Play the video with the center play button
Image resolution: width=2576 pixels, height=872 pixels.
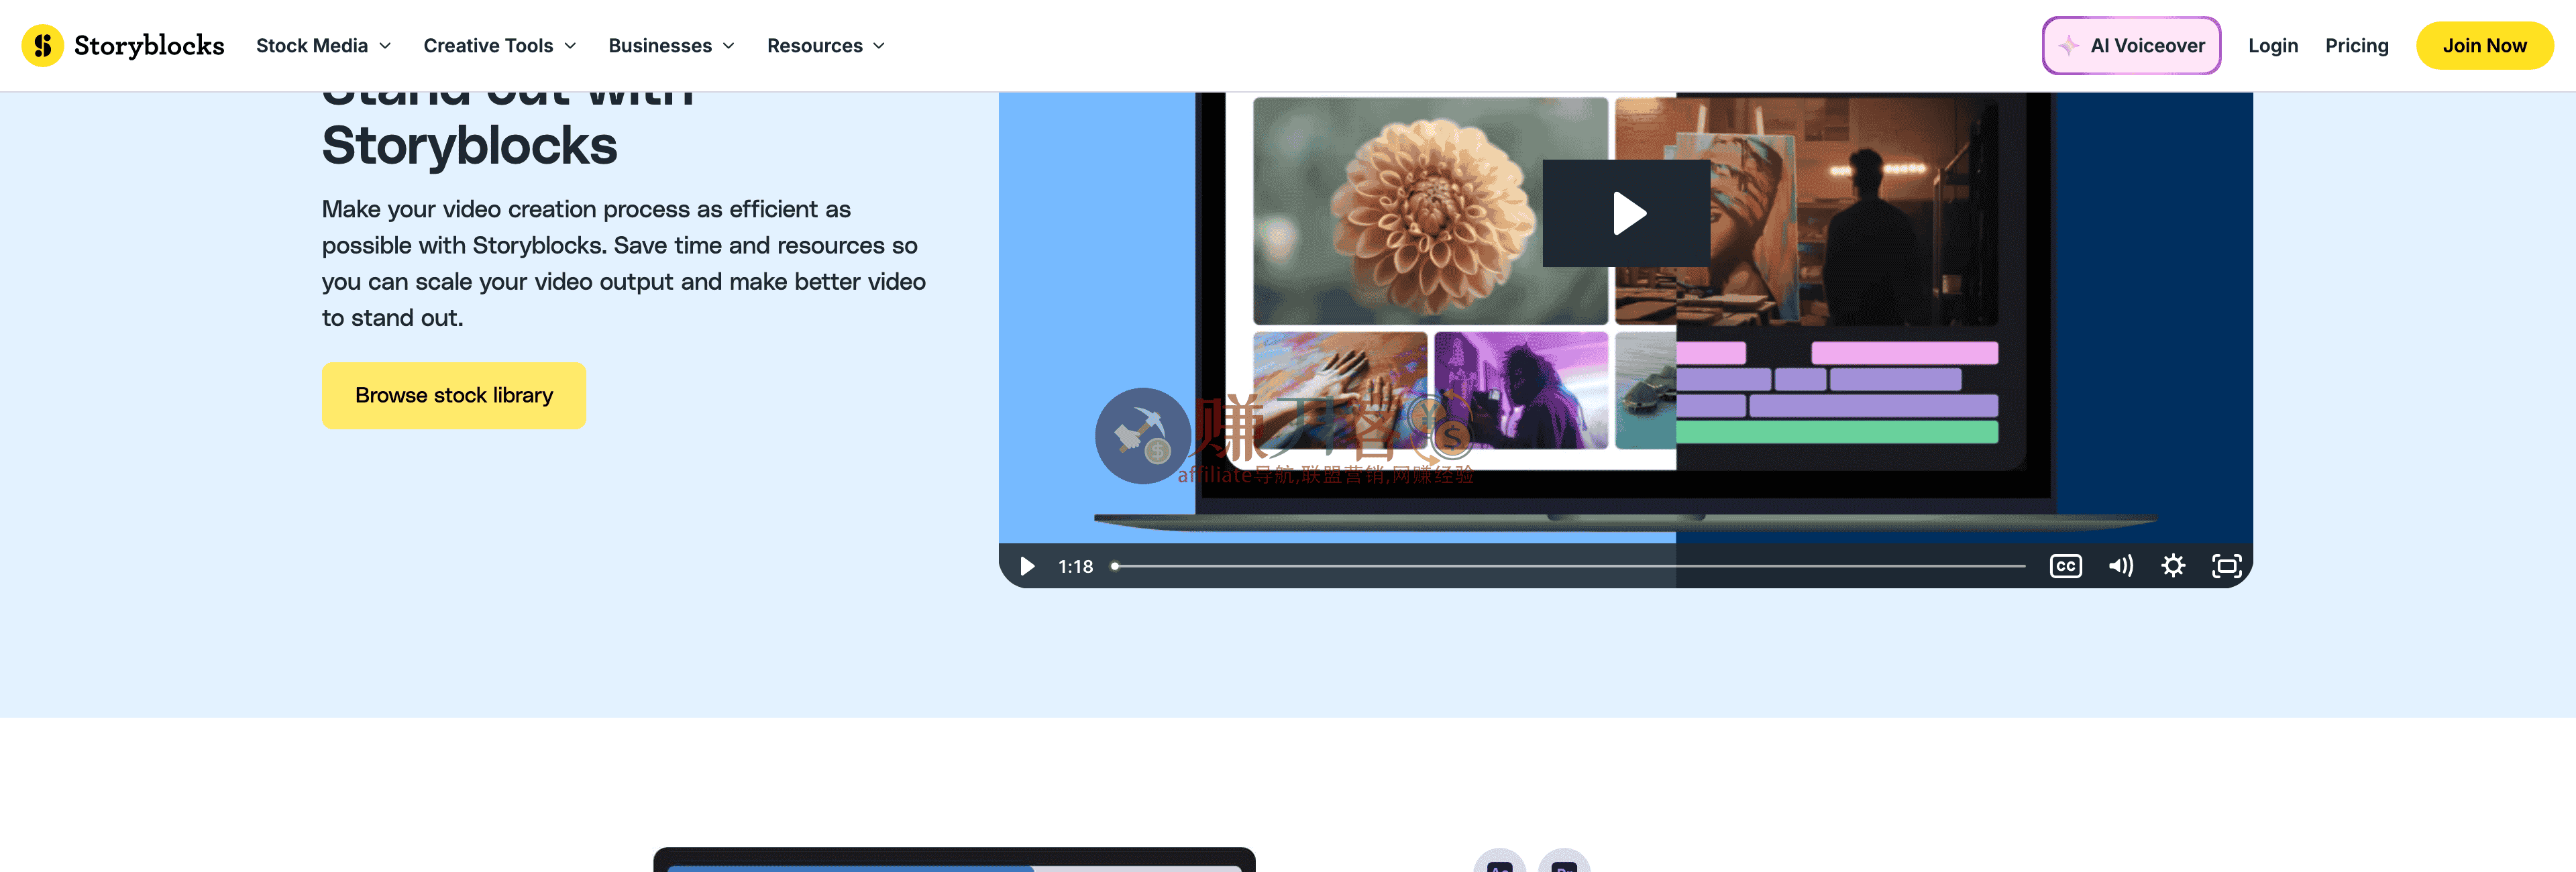click(1626, 213)
